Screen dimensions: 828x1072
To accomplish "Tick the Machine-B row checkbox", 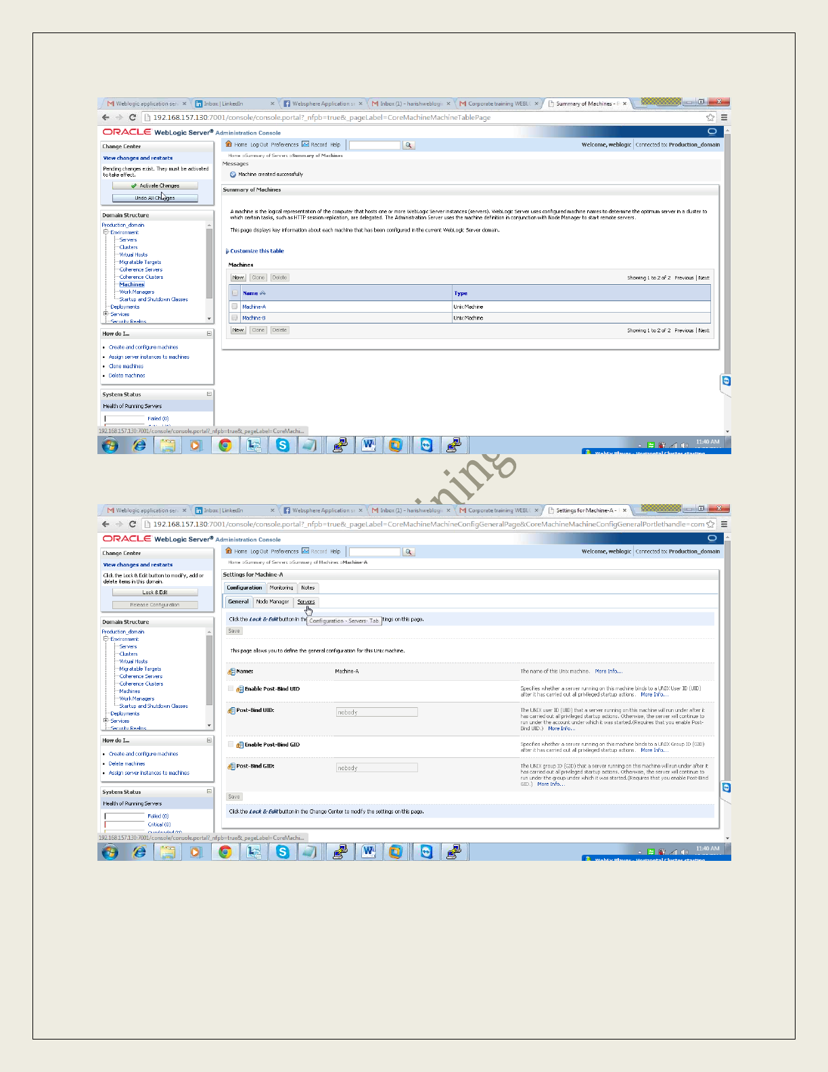I will (235, 317).
